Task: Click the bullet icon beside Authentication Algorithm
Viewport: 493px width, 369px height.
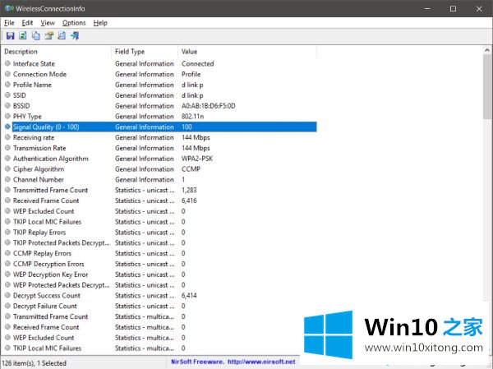Action: (8, 159)
